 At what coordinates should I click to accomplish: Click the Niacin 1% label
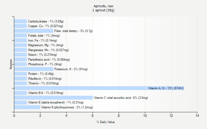[42, 55]
